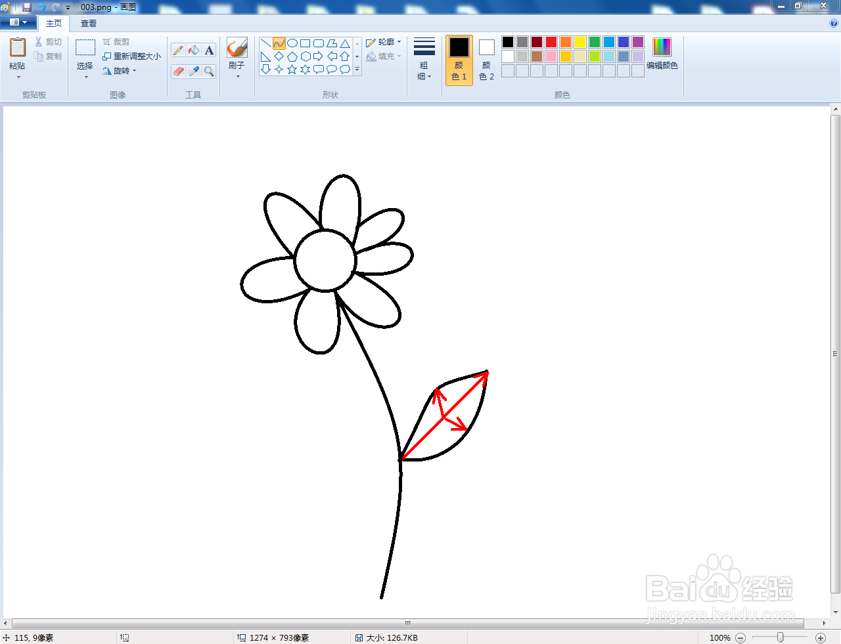The width and height of the screenshot is (841, 644).
Task: Click the rectangular Select (选择) icon
Action: tap(85, 48)
